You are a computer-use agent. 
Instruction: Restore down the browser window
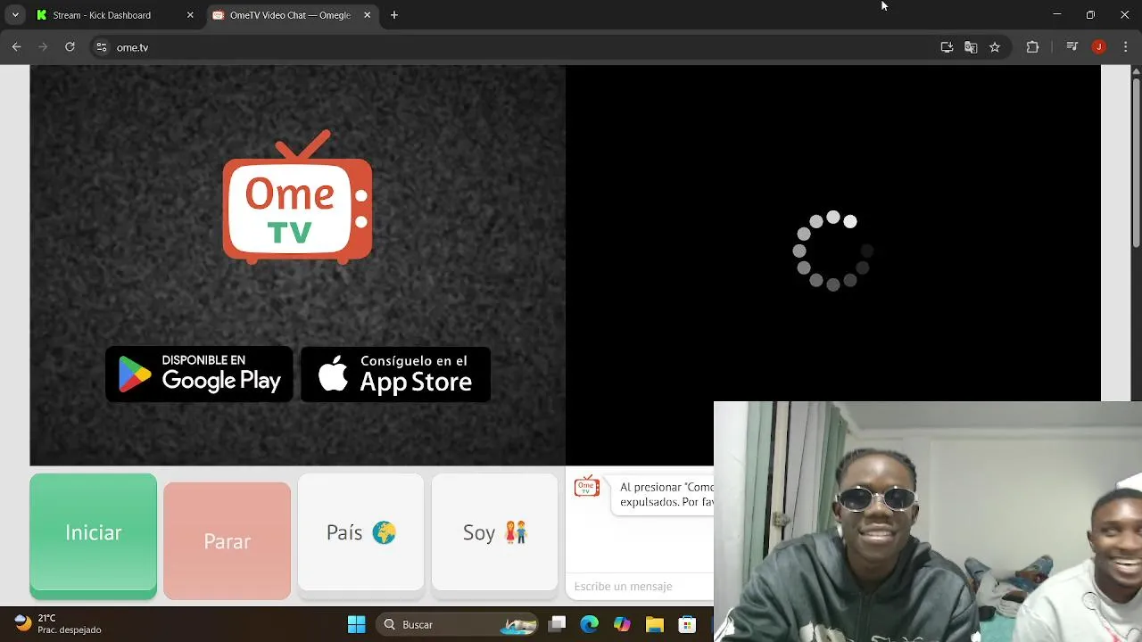tap(1090, 15)
